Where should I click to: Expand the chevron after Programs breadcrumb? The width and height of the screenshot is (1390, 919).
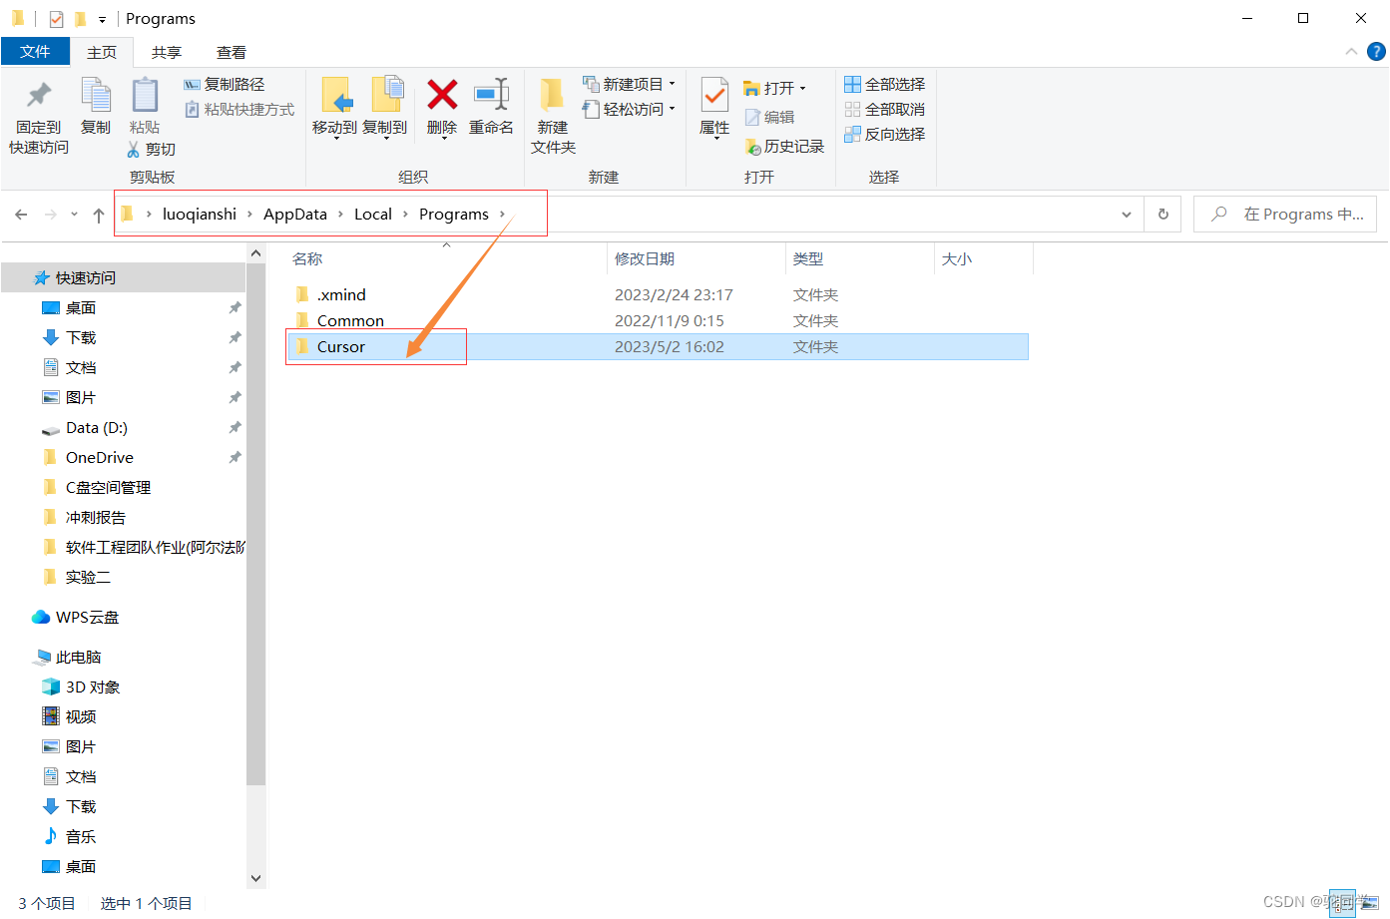point(502,215)
